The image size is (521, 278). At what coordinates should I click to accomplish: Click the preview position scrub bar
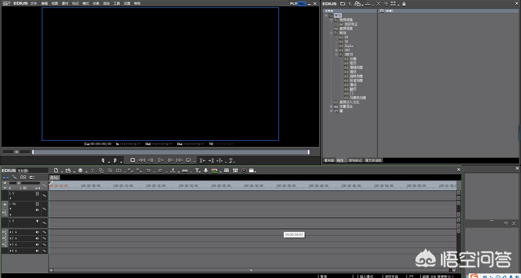[170, 152]
